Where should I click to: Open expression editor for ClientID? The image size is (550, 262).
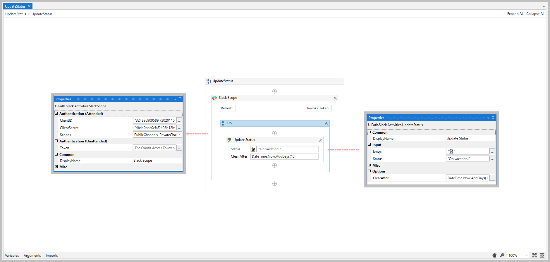(x=179, y=120)
